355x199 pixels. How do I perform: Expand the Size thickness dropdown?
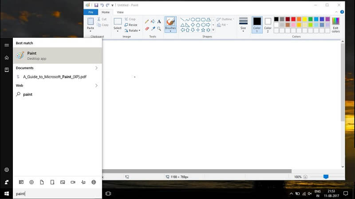tap(243, 24)
